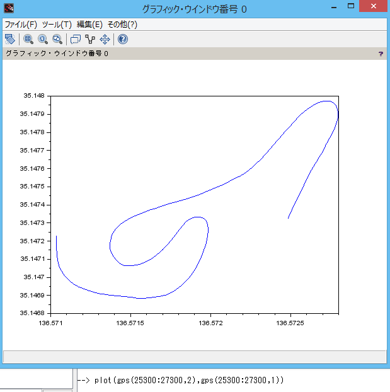
Task: Click the x-axis label 136.571
Action: click(50, 323)
